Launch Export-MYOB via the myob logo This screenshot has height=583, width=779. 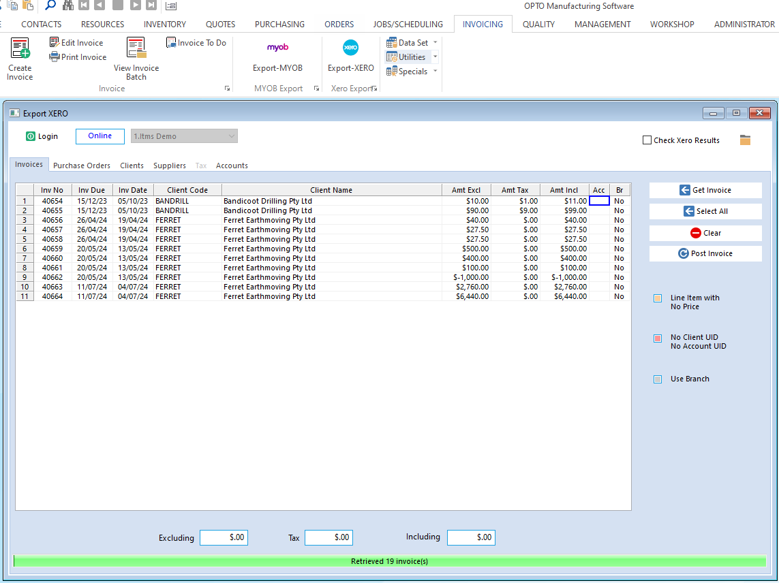pyautogui.click(x=277, y=48)
